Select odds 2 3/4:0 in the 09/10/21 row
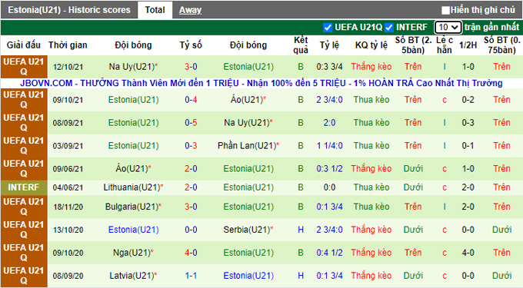 (329, 100)
